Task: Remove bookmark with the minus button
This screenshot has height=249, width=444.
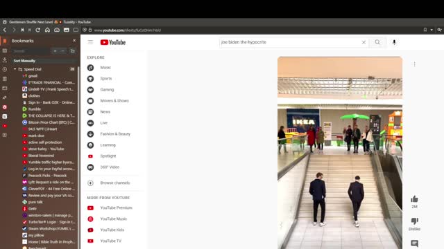Action: pos(63,51)
